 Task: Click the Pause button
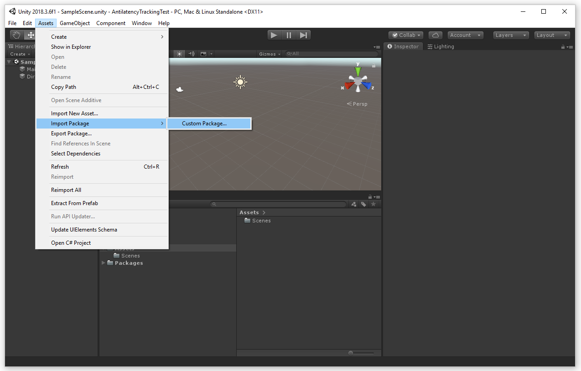[x=289, y=35]
